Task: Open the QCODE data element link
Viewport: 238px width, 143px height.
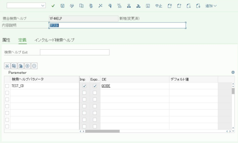Action: tap(106, 86)
